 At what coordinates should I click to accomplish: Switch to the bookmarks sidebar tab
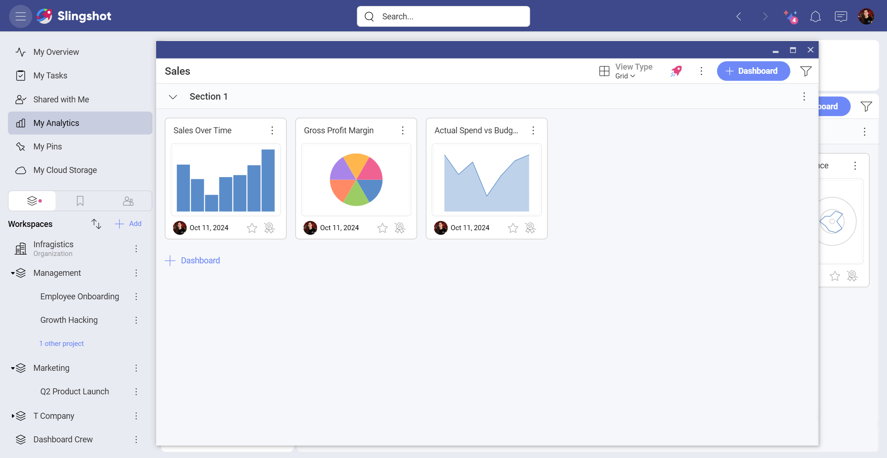[80, 201]
